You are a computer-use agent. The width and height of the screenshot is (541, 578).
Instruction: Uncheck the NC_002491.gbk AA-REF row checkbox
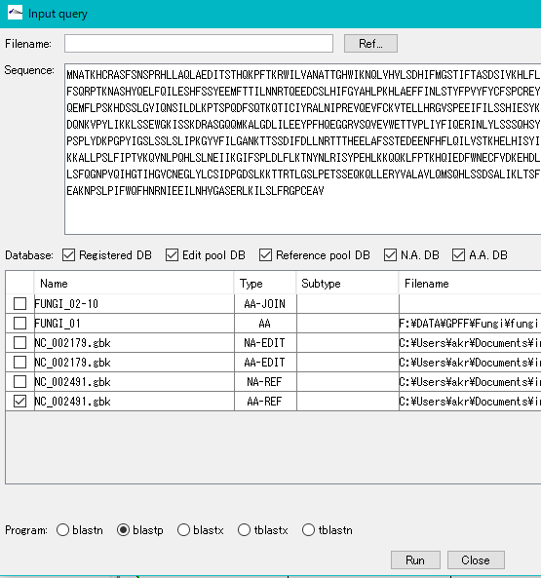pyautogui.click(x=19, y=402)
